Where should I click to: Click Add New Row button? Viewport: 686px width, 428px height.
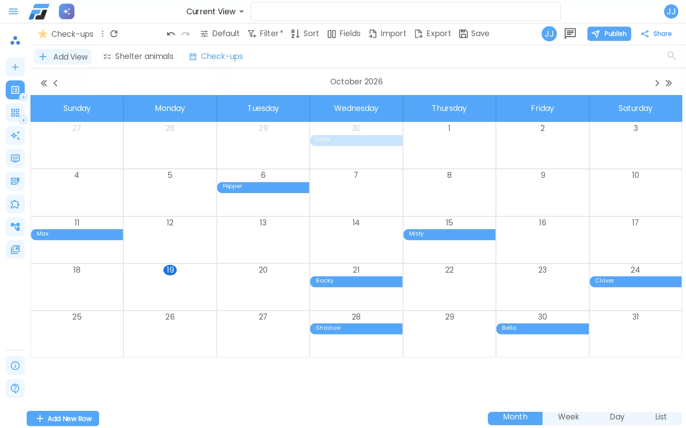point(63,418)
